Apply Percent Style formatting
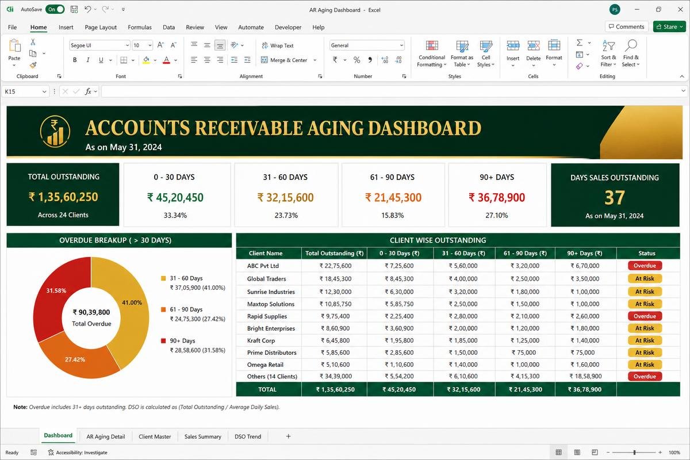The width and height of the screenshot is (690, 460). pyautogui.click(x=356, y=60)
